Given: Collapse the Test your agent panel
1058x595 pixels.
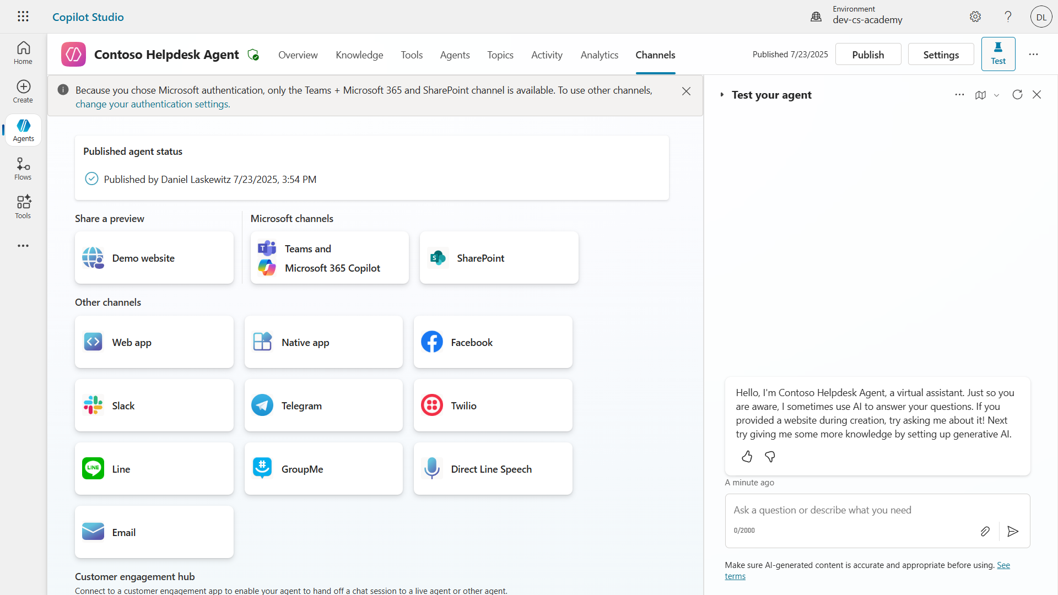Looking at the screenshot, I should [x=1037, y=95].
